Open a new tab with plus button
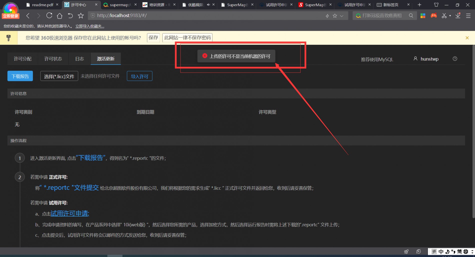The height and width of the screenshot is (257, 475). point(419,5)
